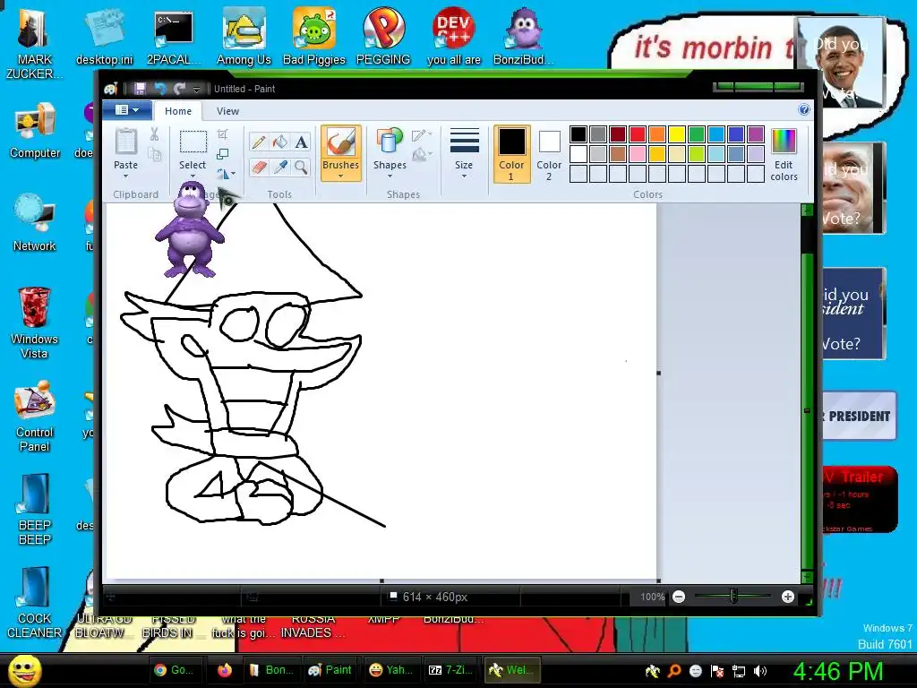Select the Eraser tool
This screenshot has height=688, width=917.
tap(259, 168)
